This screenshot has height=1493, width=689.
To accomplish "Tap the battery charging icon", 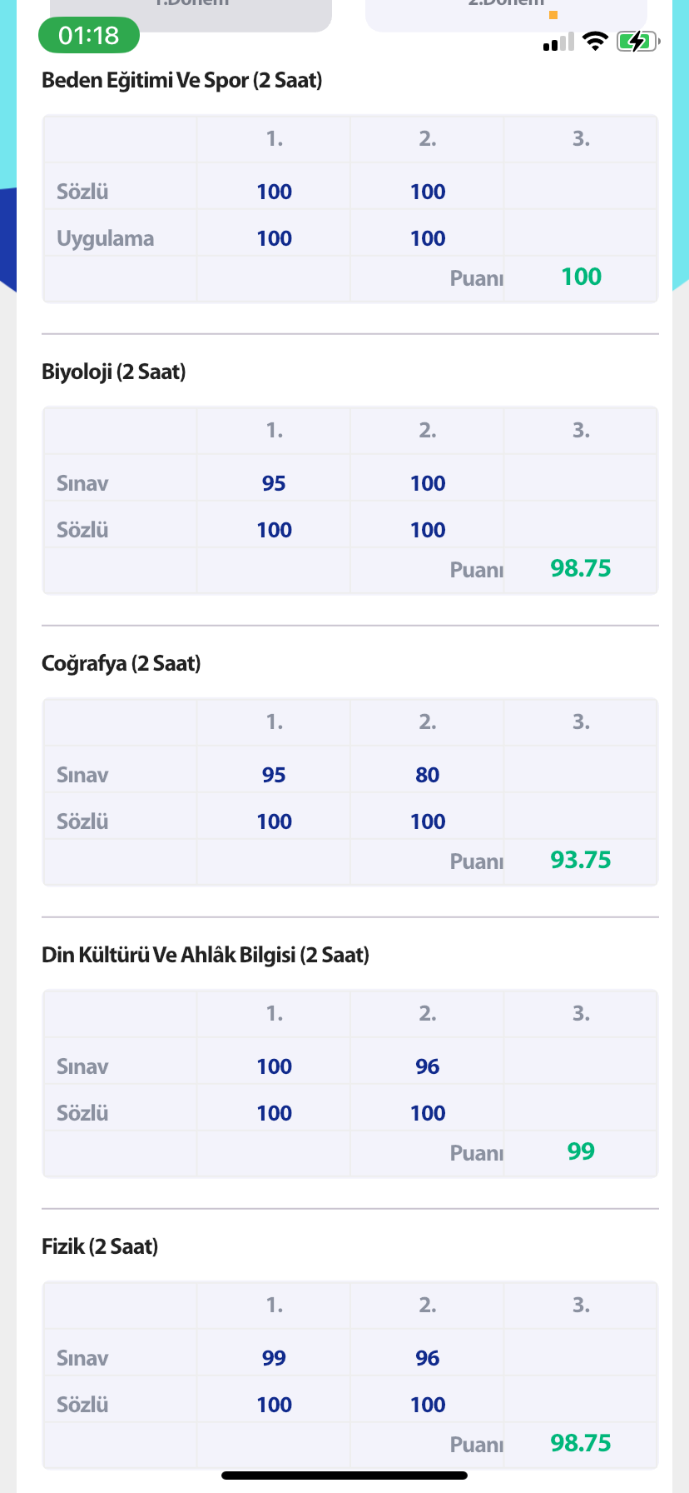I will (x=637, y=41).
